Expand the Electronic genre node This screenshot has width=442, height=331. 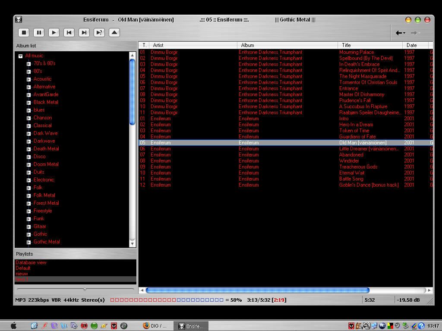[x=29, y=180]
